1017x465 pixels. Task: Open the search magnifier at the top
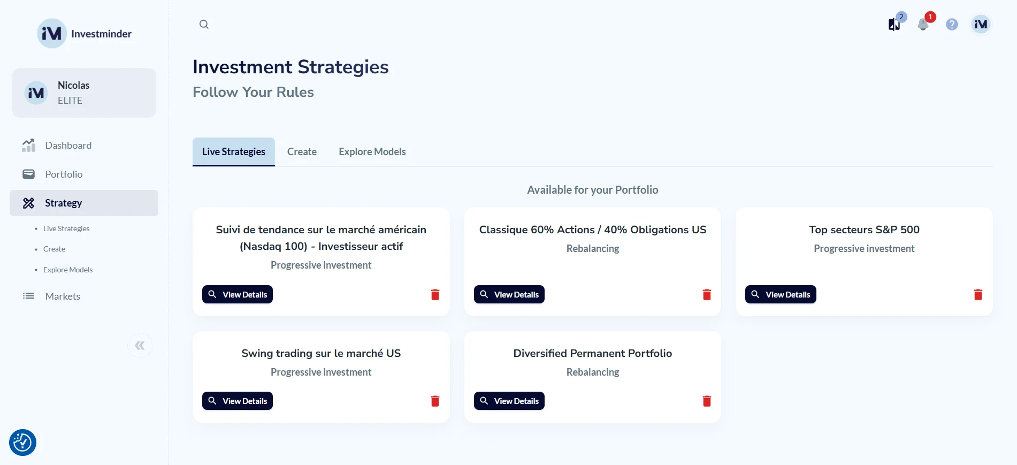204,24
